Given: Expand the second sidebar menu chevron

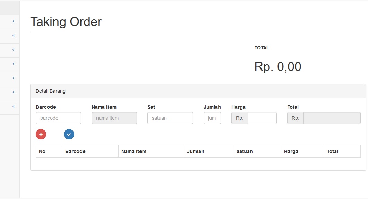Looking at the screenshot, I should click(13, 36).
